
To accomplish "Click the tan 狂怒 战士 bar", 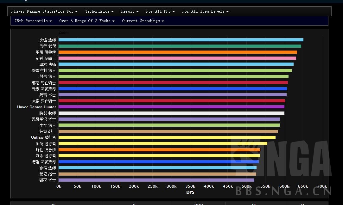I will pyautogui.click(x=168, y=131).
